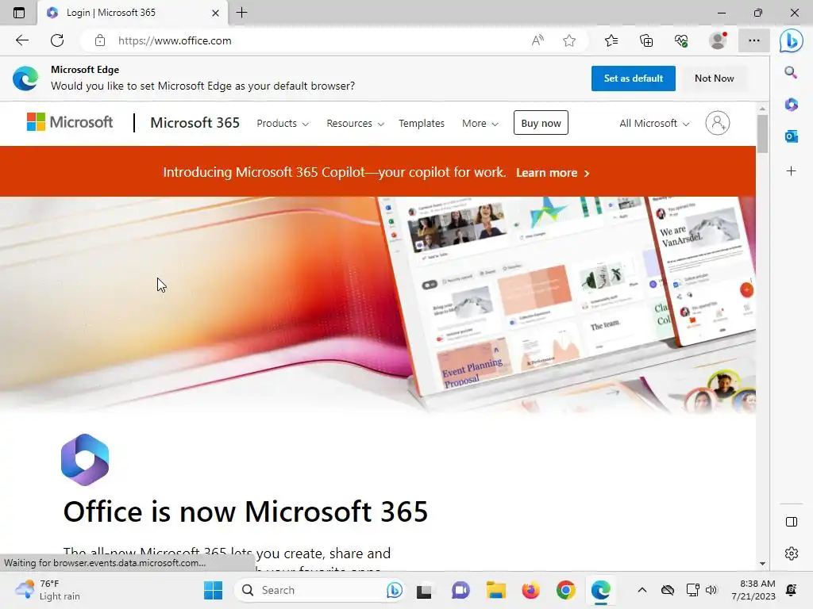Expand the All Microsoft menu

[x=654, y=123]
